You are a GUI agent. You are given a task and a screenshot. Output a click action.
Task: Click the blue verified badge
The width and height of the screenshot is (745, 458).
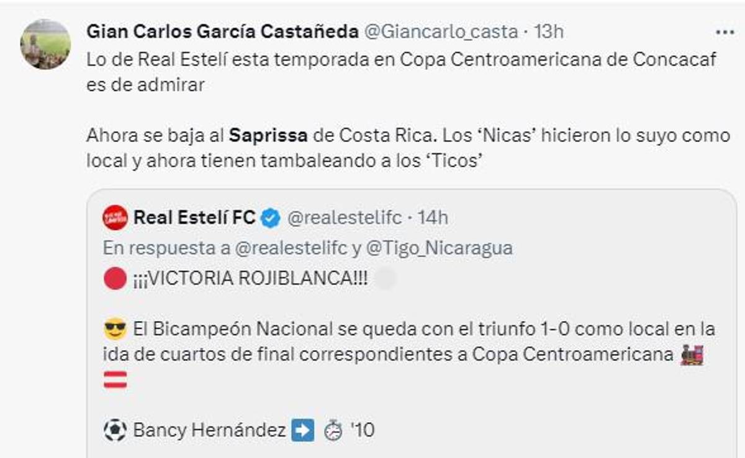coord(271,218)
